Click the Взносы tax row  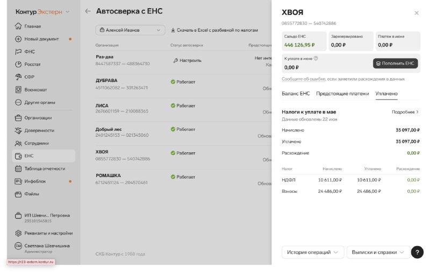click(351, 191)
